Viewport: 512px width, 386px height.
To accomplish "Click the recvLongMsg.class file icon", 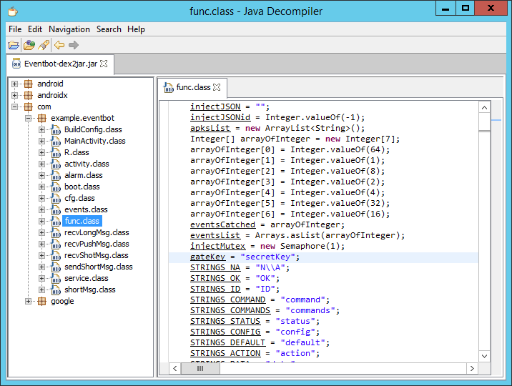I will 56,232.
